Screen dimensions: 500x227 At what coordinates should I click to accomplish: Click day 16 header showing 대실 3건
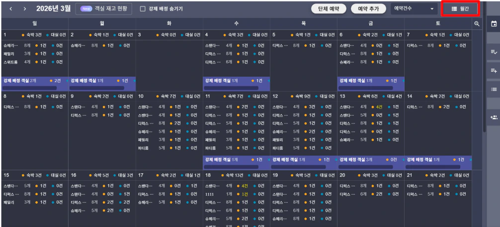102,175
